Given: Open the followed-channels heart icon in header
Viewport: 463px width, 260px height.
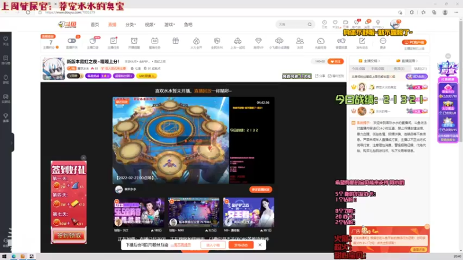Looking at the screenshot, I should [335, 24].
